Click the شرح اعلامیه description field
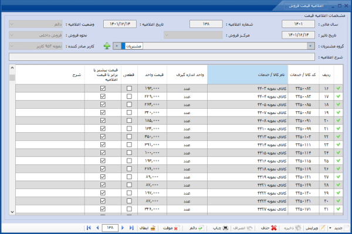The height and width of the screenshot is (234, 352). point(162,57)
